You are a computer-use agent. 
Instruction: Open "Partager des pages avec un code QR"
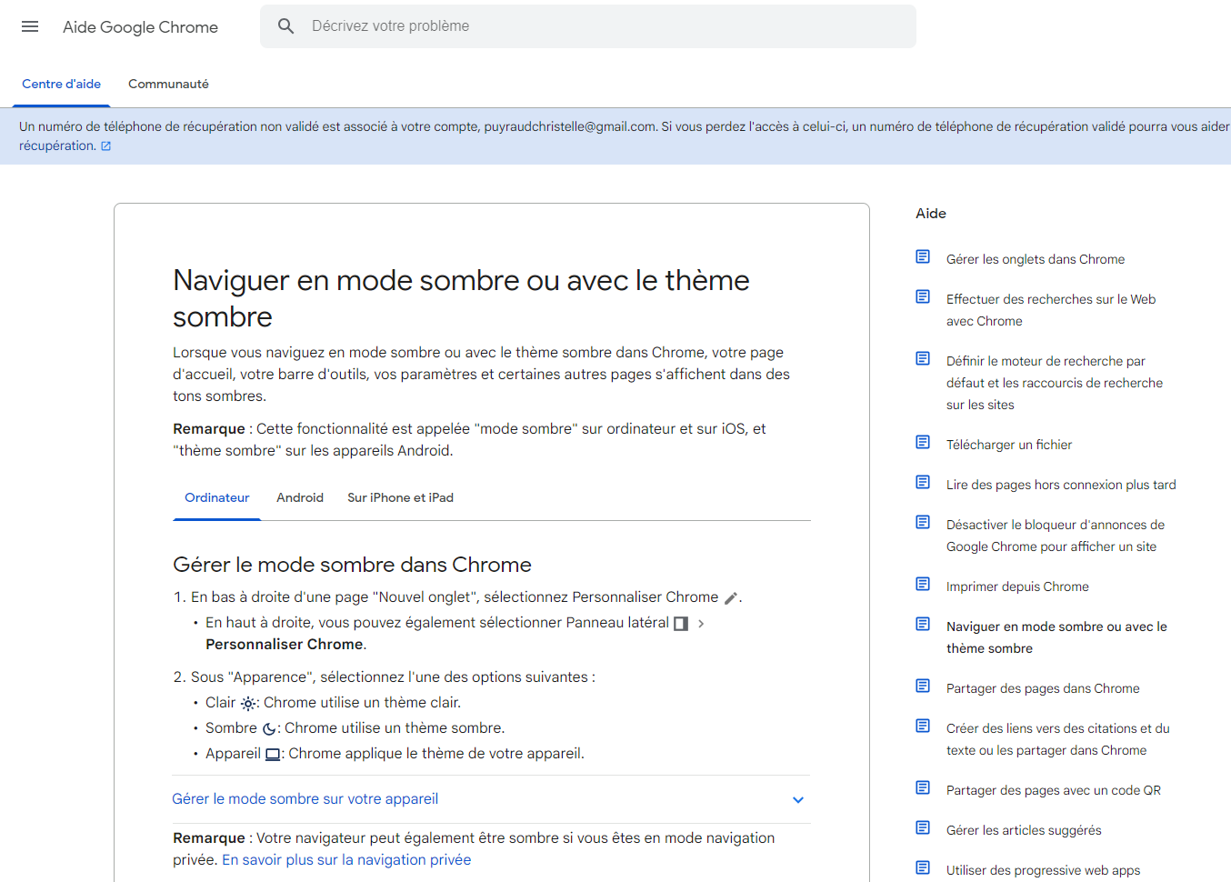[1054, 790]
